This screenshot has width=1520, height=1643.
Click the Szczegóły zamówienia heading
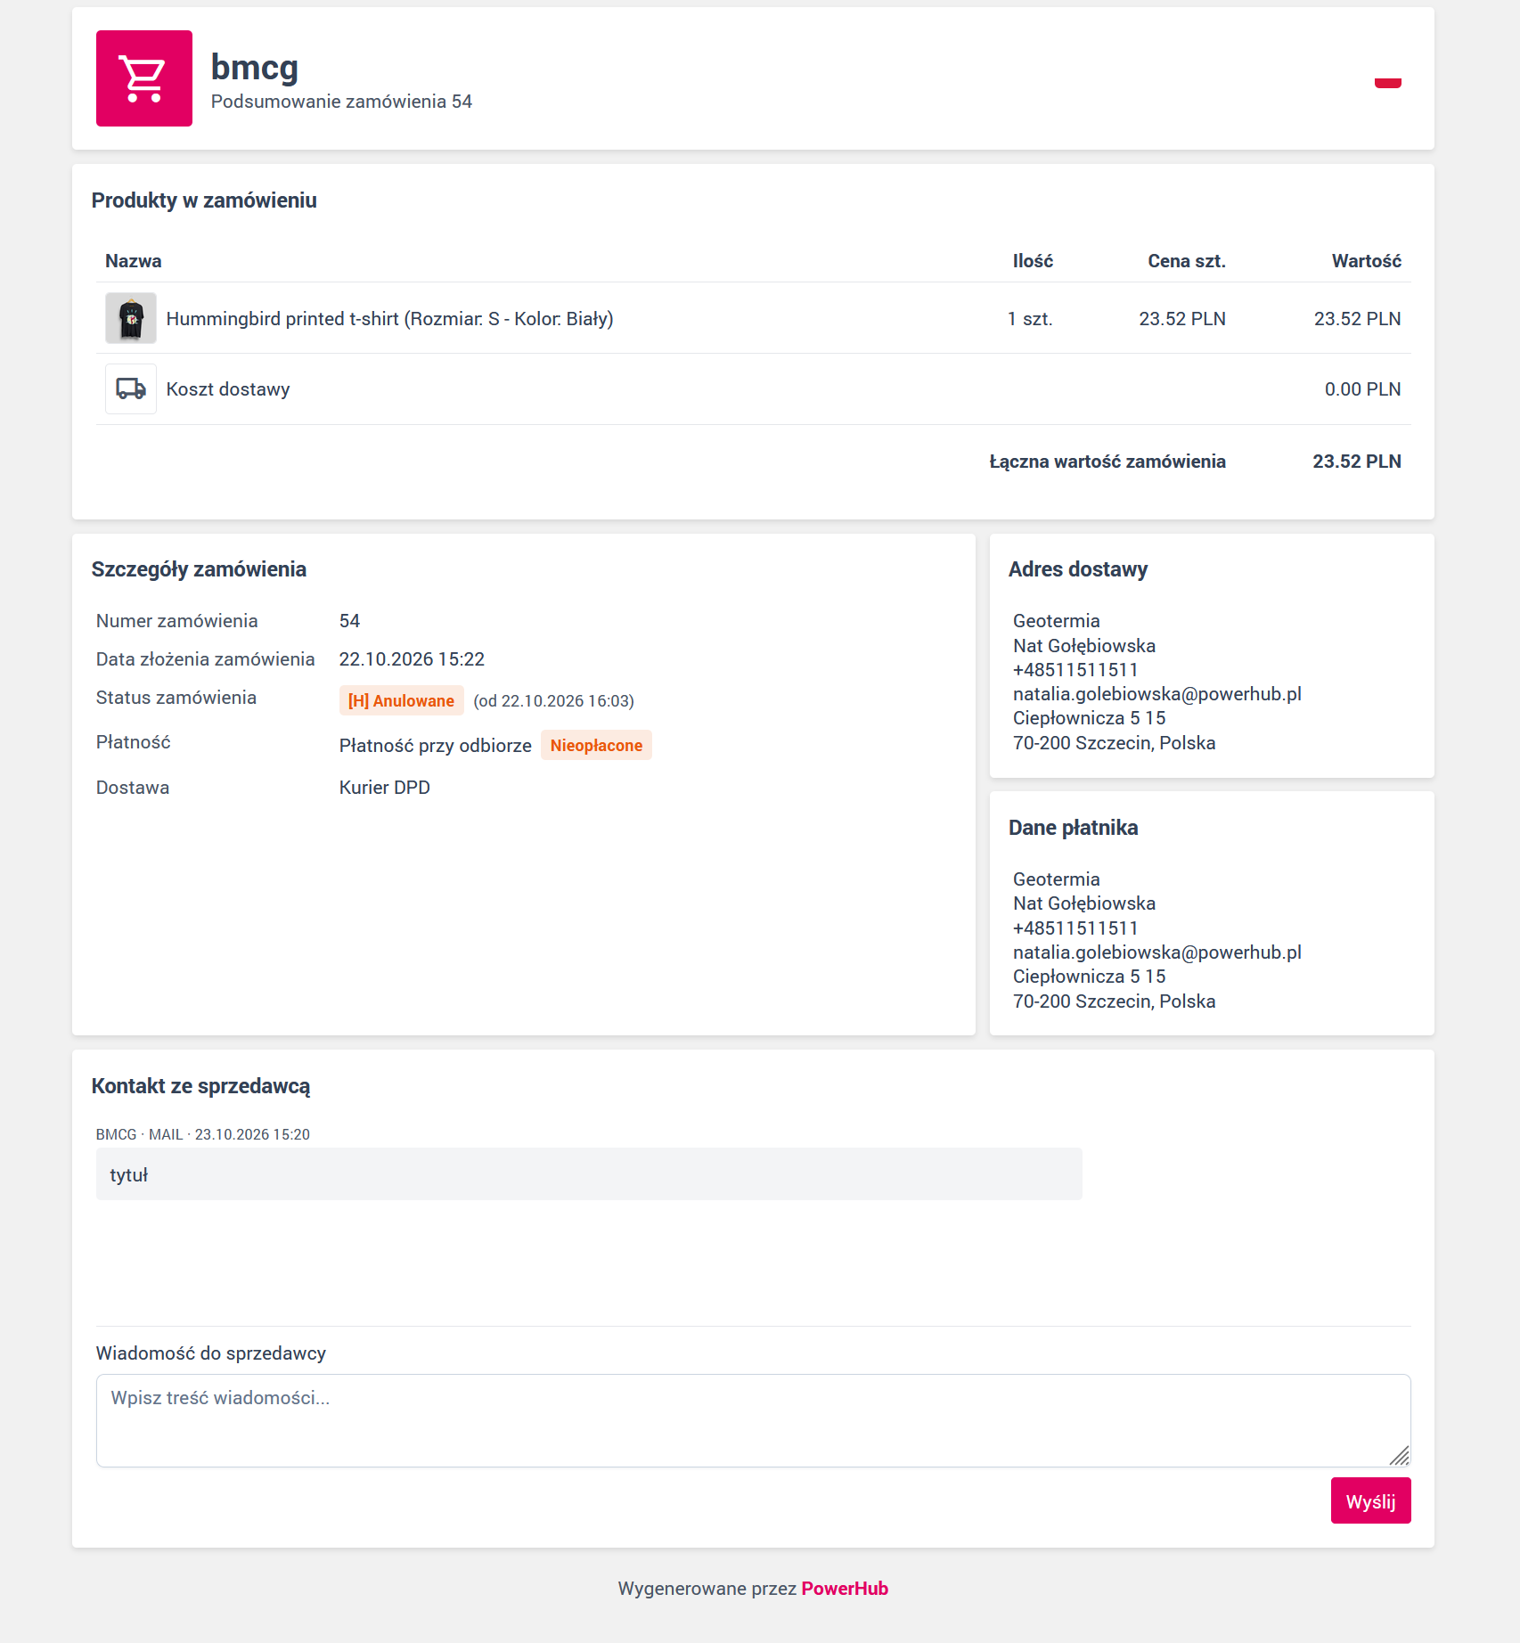point(199,569)
